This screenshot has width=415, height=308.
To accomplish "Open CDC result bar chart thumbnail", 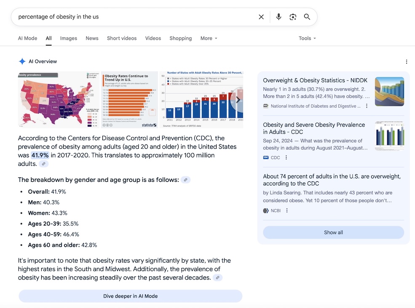I will pyautogui.click(x=390, y=136).
